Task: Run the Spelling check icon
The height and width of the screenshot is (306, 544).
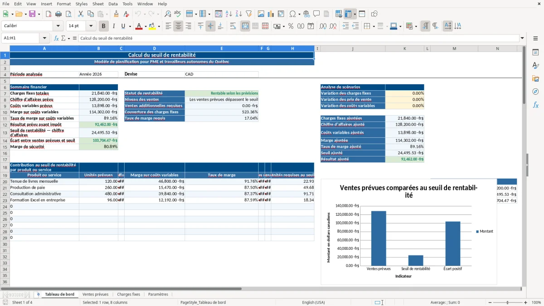Action: coord(178,14)
